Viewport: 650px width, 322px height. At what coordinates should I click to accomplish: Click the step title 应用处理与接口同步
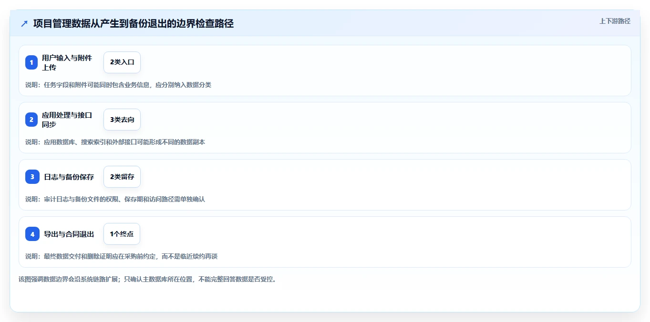(x=67, y=120)
